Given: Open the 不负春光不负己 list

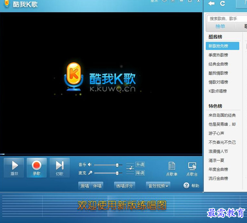Looking at the screenshot, I should pos(222,142).
